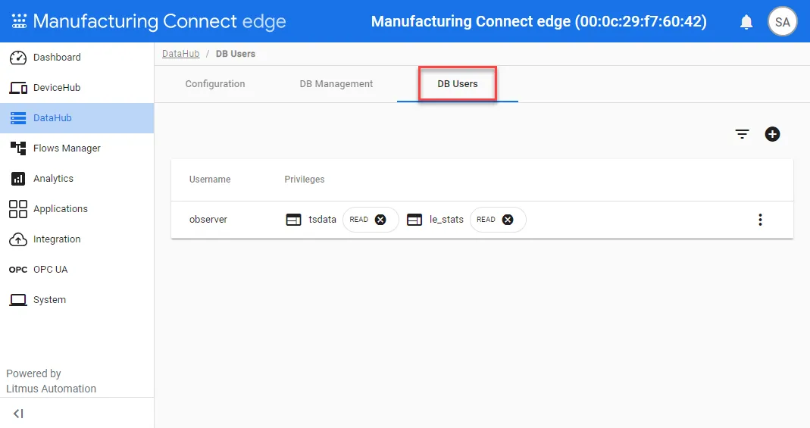The image size is (810, 428).
Task: Switch to DB Management tab
Action: pos(336,83)
